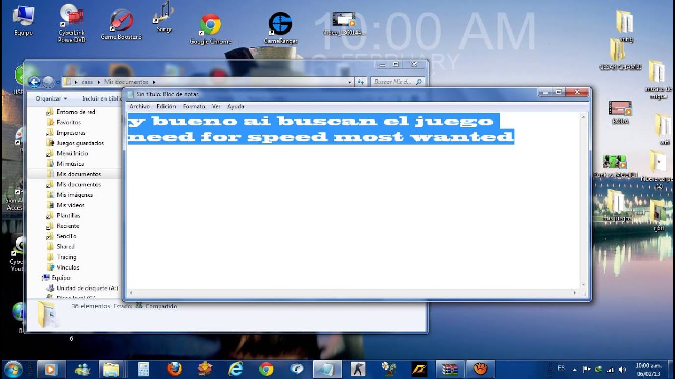Click casa in Explorer address breadcrumb
Viewport: 675px width, 379px height.
87,82
